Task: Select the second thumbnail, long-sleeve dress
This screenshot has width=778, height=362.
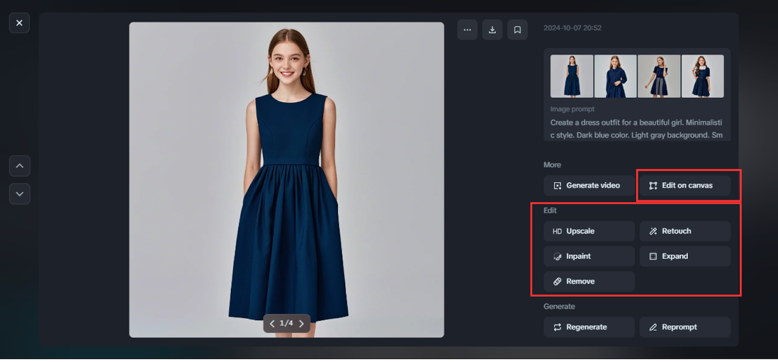Action: click(x=616, y=76)
